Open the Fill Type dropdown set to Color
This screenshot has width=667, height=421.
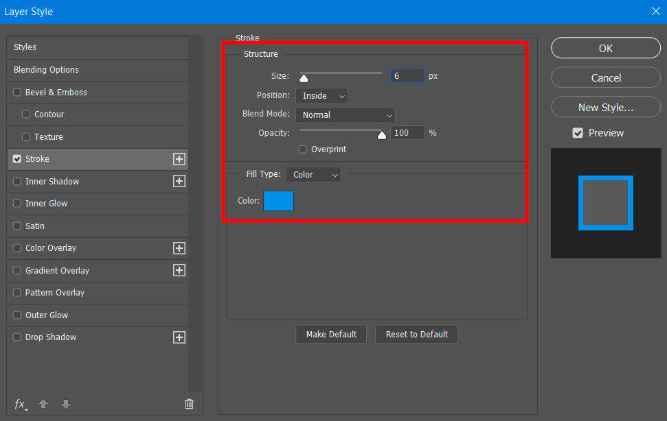click(x=313, y=174)
